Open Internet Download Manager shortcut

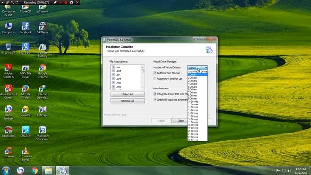click(43, 92)
